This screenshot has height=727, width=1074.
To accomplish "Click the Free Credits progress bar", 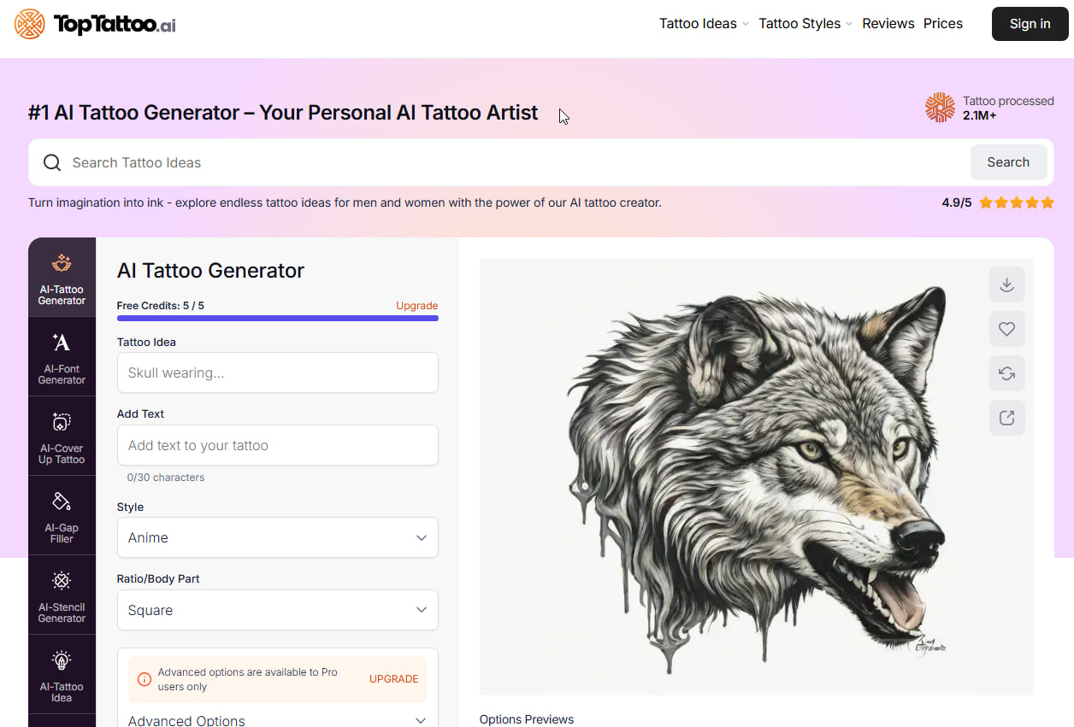I will click(x=277, y=317).
